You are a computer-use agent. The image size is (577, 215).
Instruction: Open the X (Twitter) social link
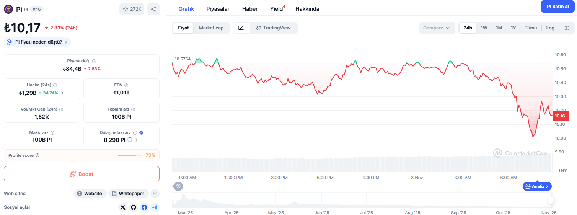pyautogui.click(x=123, y=207)
